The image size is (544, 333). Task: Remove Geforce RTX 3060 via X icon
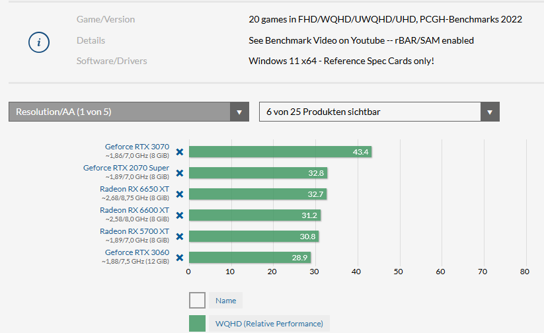coord(180,258)
